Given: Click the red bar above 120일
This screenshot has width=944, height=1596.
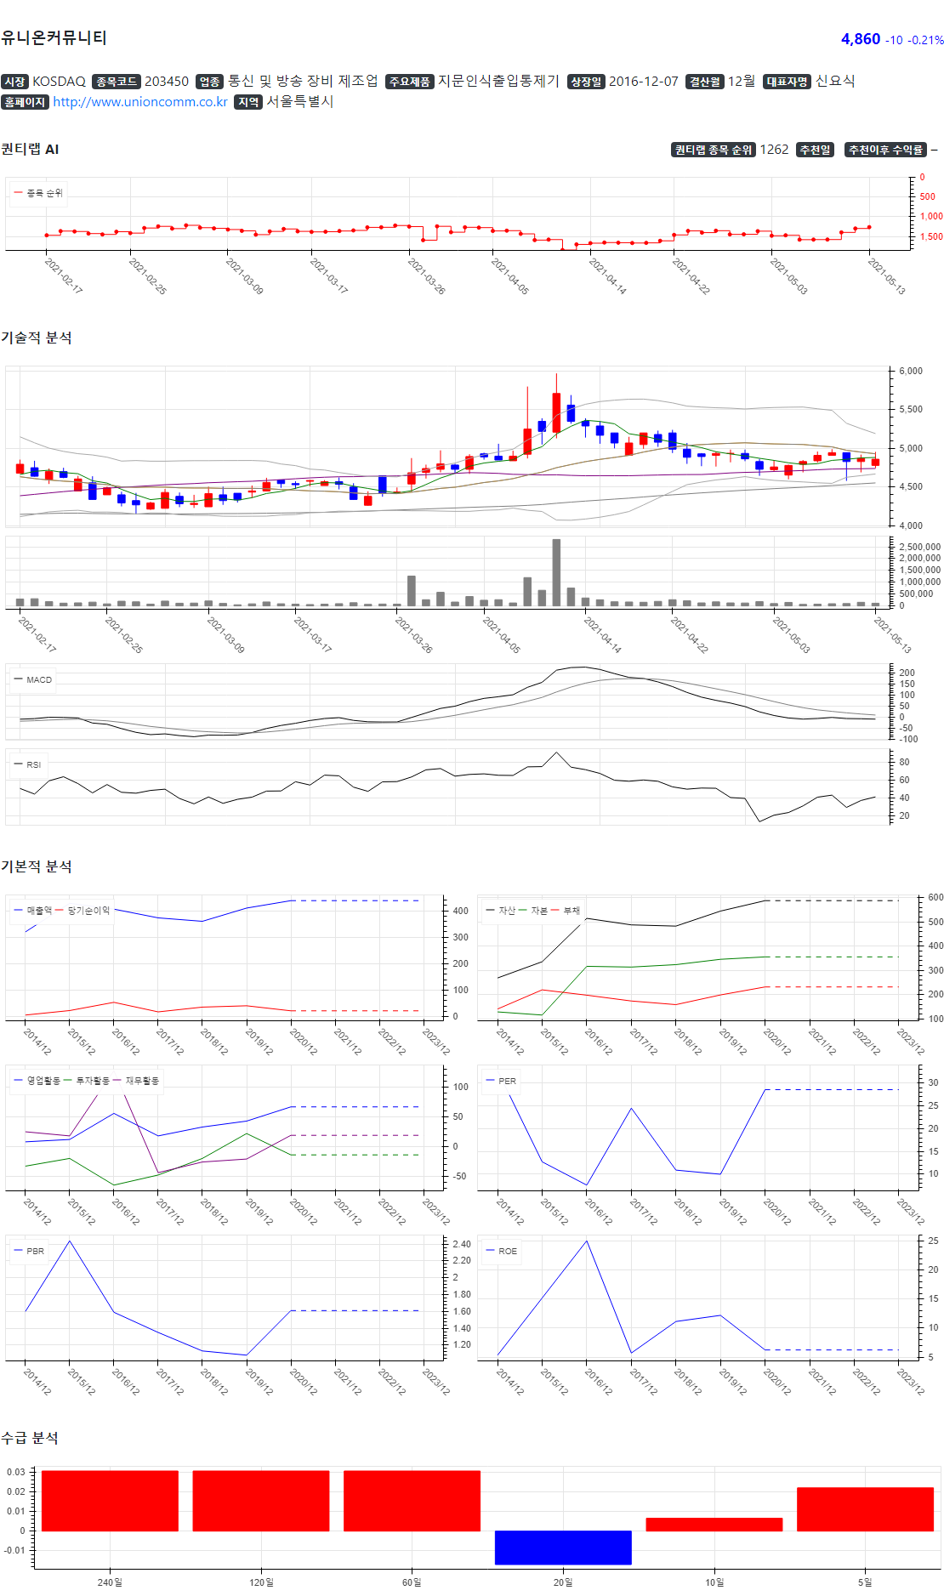Looking at the screenshot, I should 261,1501.
